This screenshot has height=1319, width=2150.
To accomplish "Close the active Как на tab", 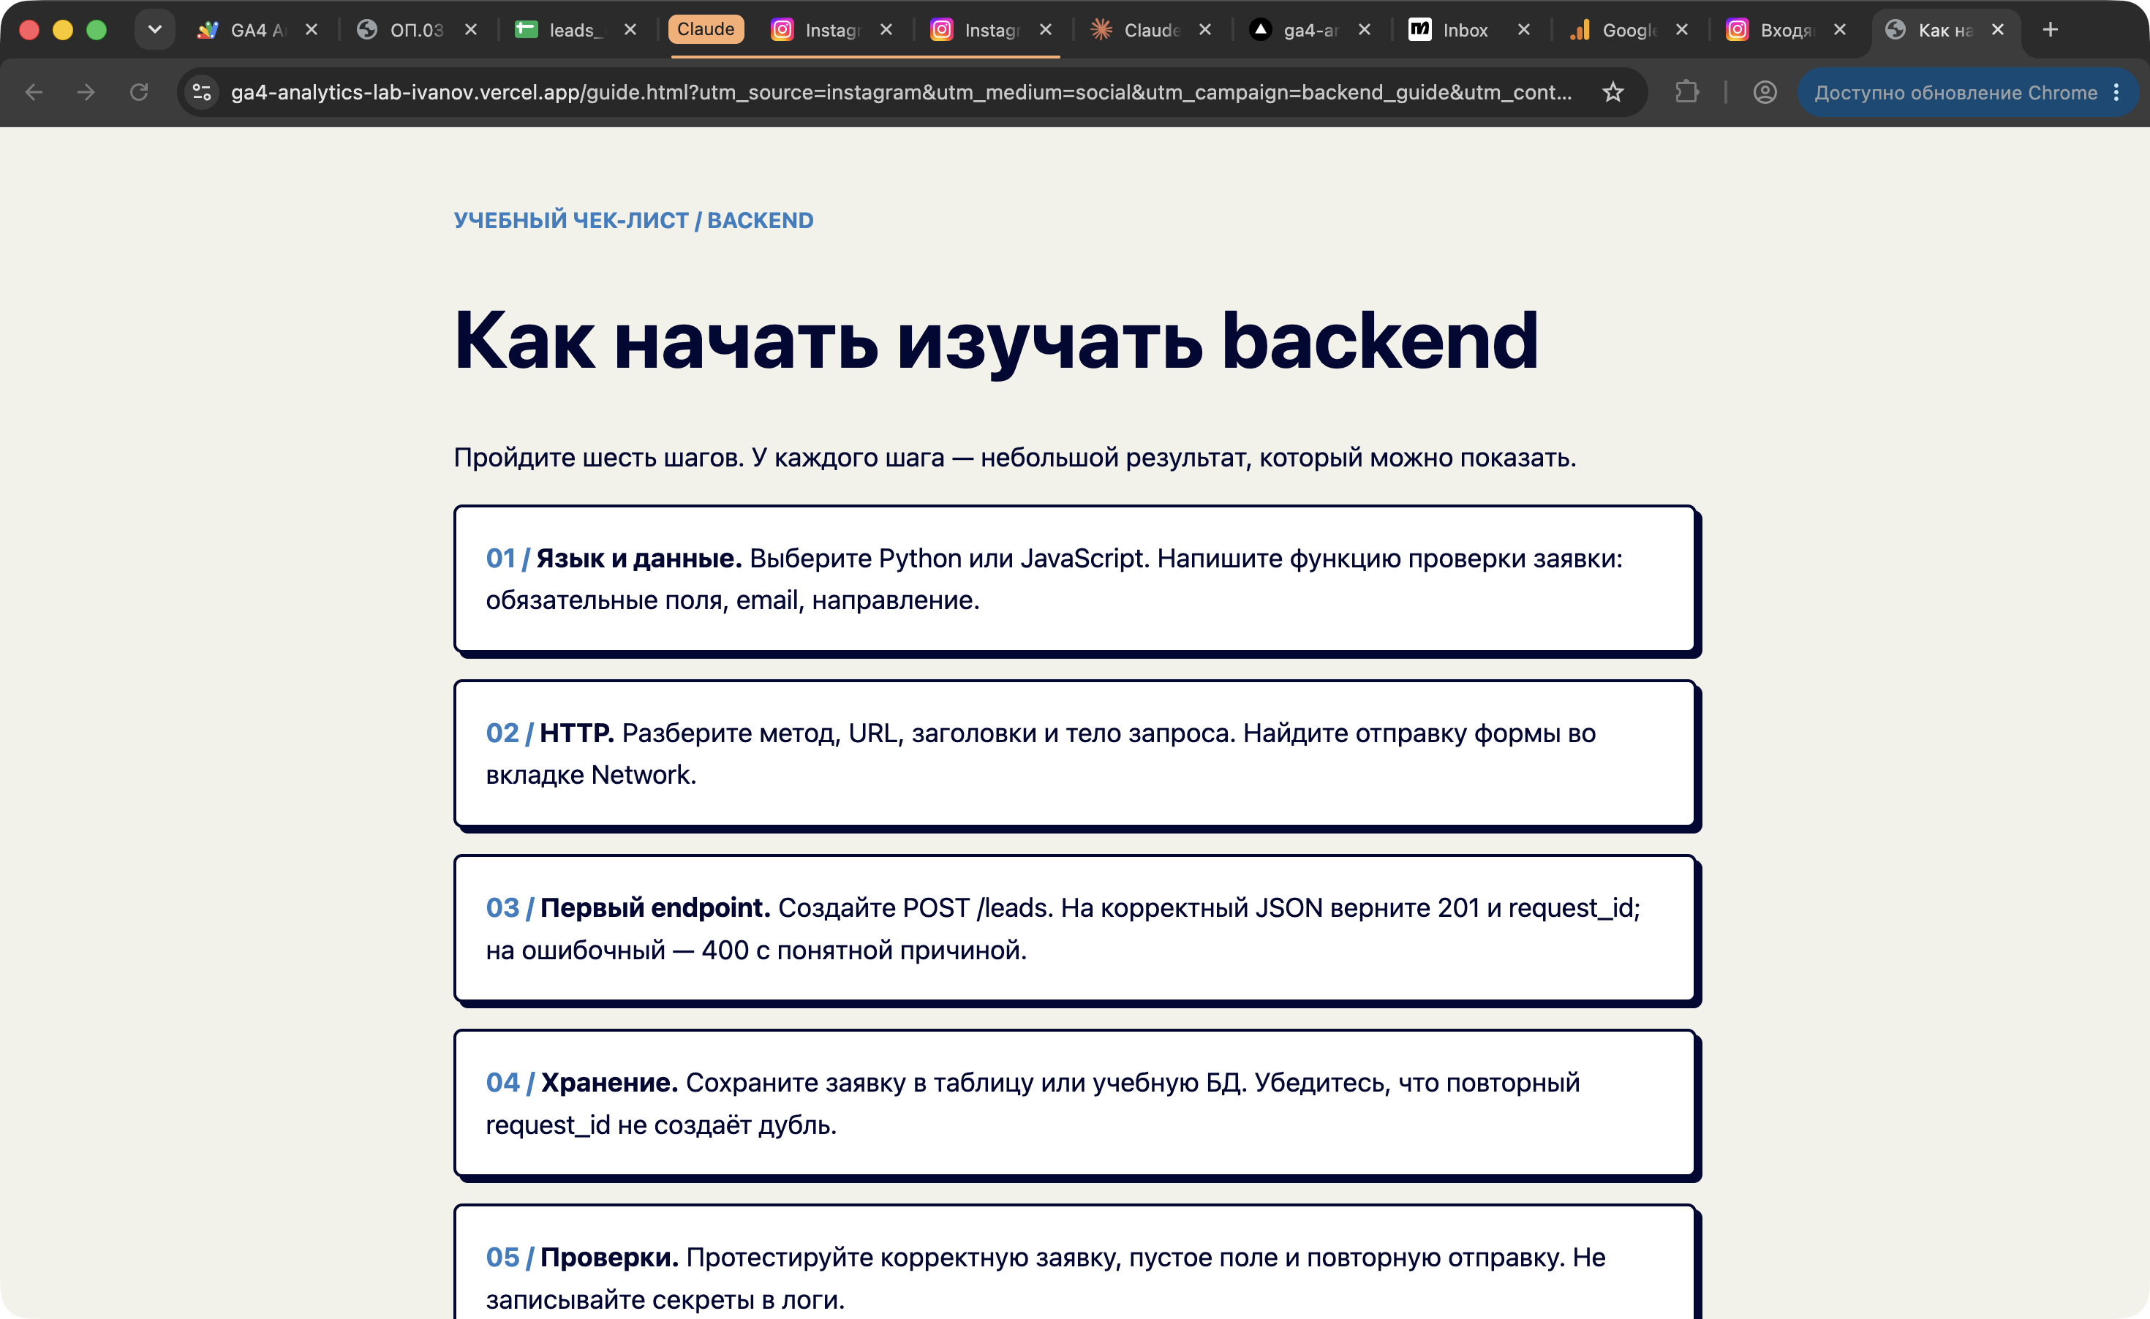I will 1998,30.
